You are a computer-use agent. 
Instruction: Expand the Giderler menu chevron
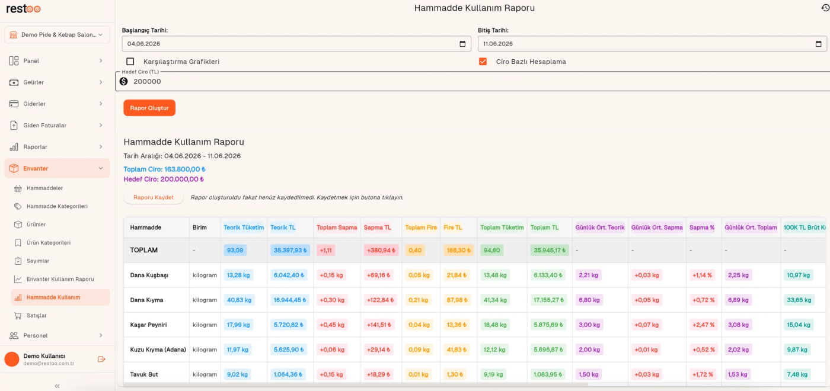click(101, 104)
